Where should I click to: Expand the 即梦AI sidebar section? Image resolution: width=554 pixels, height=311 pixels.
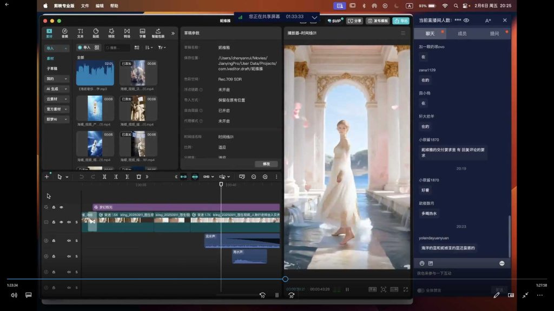tap(56, 119)
